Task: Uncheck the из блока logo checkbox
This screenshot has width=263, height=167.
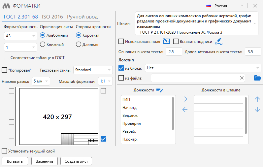Action: click(121, 68)
